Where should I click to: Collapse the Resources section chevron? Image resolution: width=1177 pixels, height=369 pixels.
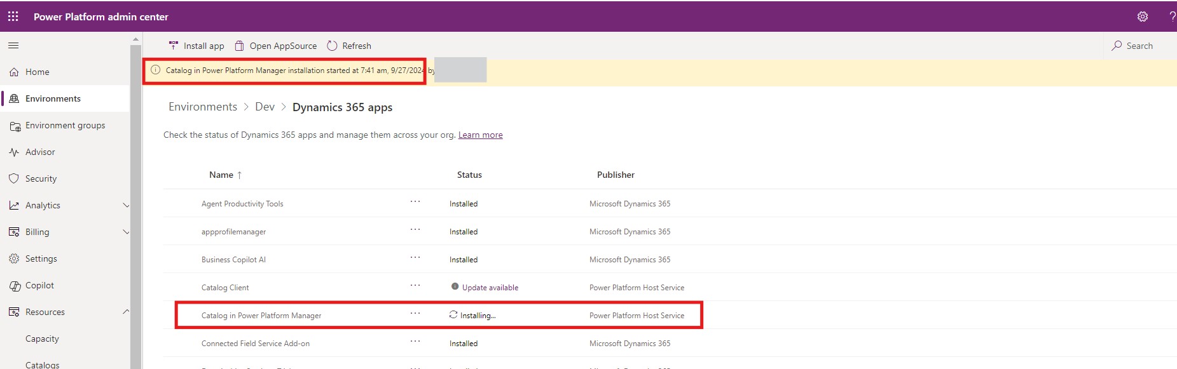point(125,312)
